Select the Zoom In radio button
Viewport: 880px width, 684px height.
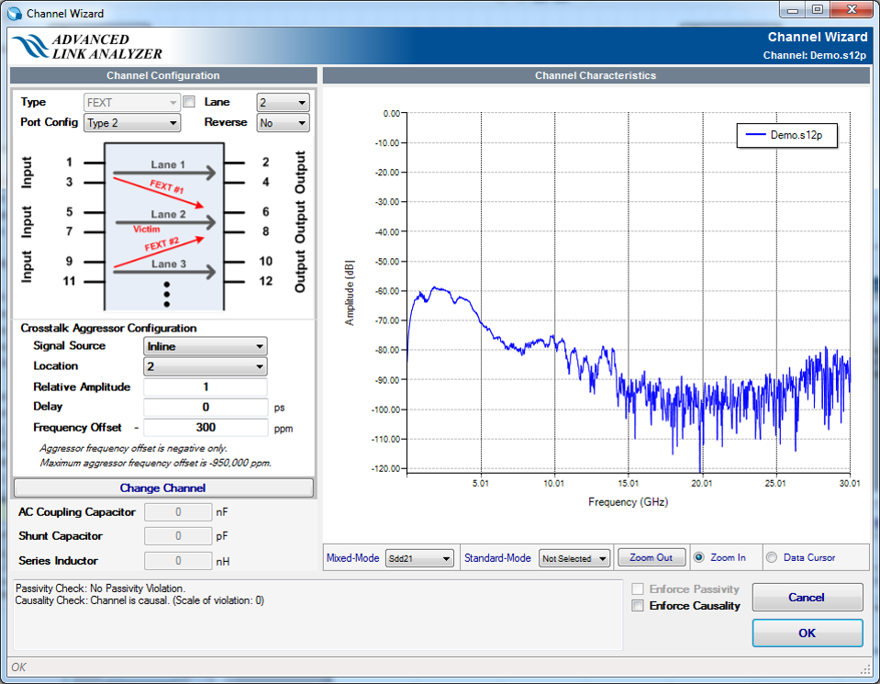click(699, 557)
